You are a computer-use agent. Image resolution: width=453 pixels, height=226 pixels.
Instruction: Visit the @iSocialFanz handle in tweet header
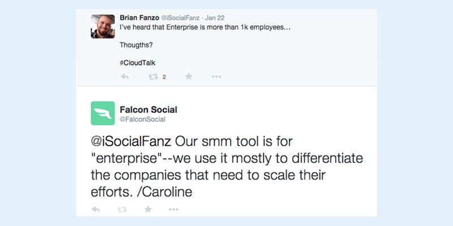point(180,18)
